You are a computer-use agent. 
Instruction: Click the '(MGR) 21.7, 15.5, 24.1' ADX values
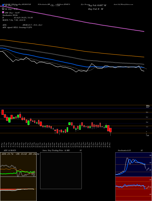[x=32, y=25]
